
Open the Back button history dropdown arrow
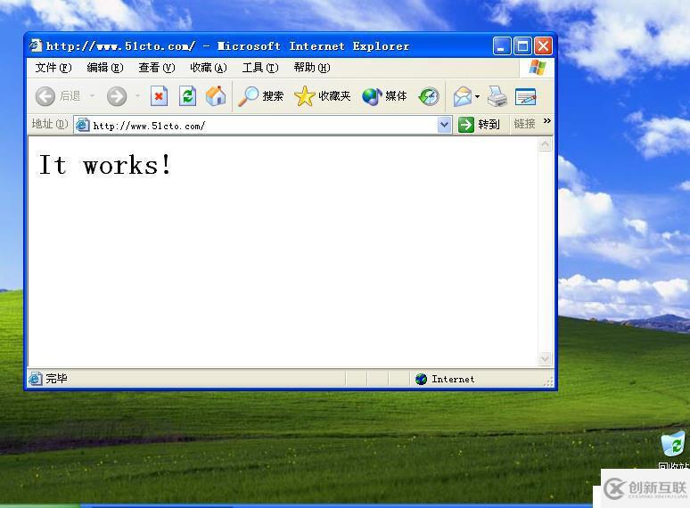pyautogui.click(x=93, y=95)
